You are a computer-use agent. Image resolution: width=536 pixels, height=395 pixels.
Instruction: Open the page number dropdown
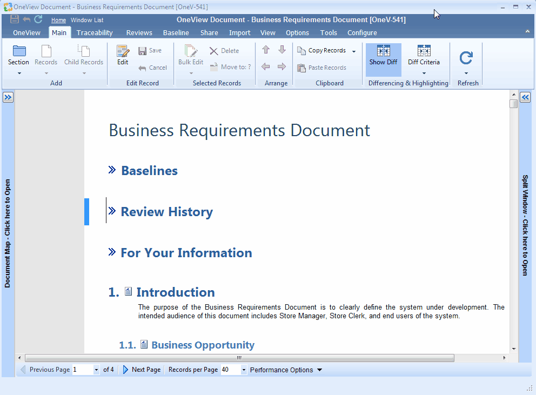point(96,370)
